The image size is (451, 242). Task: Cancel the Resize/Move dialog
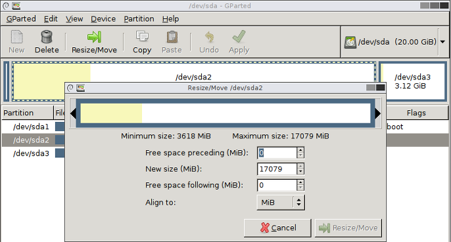point(277,228)
